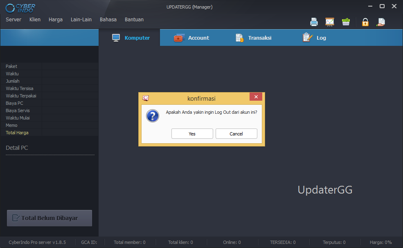Select the Waktu row
This screenshot has width=403, height=248.
point(50,74)
